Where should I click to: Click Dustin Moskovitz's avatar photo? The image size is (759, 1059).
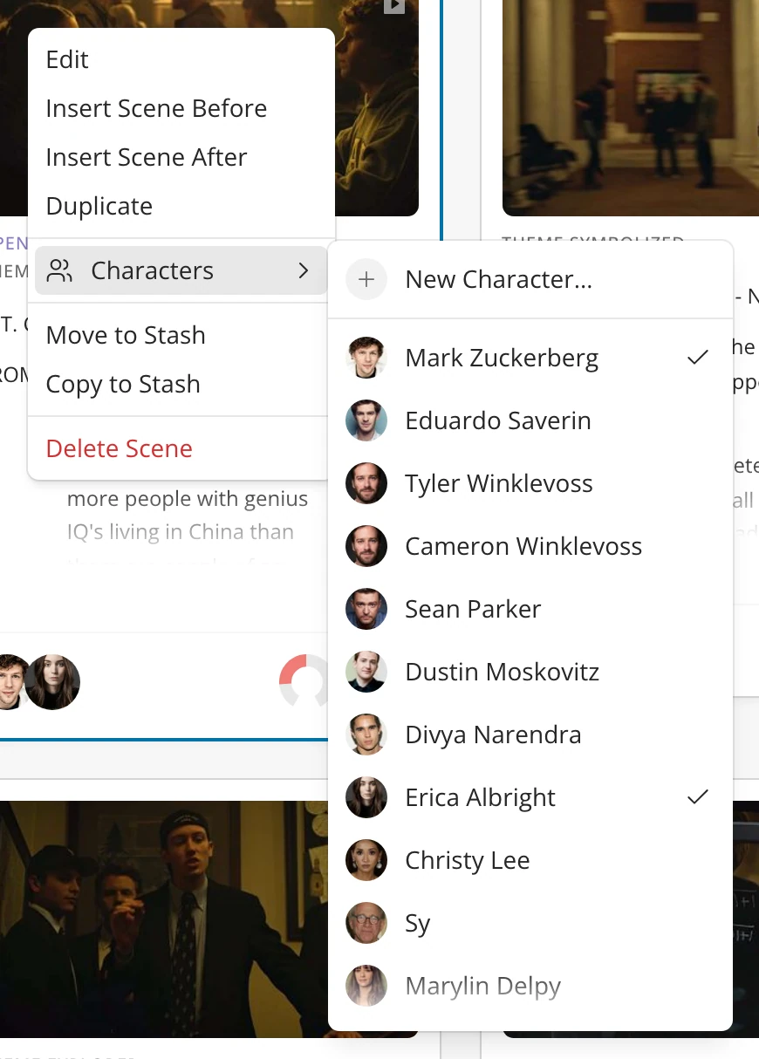366,672
